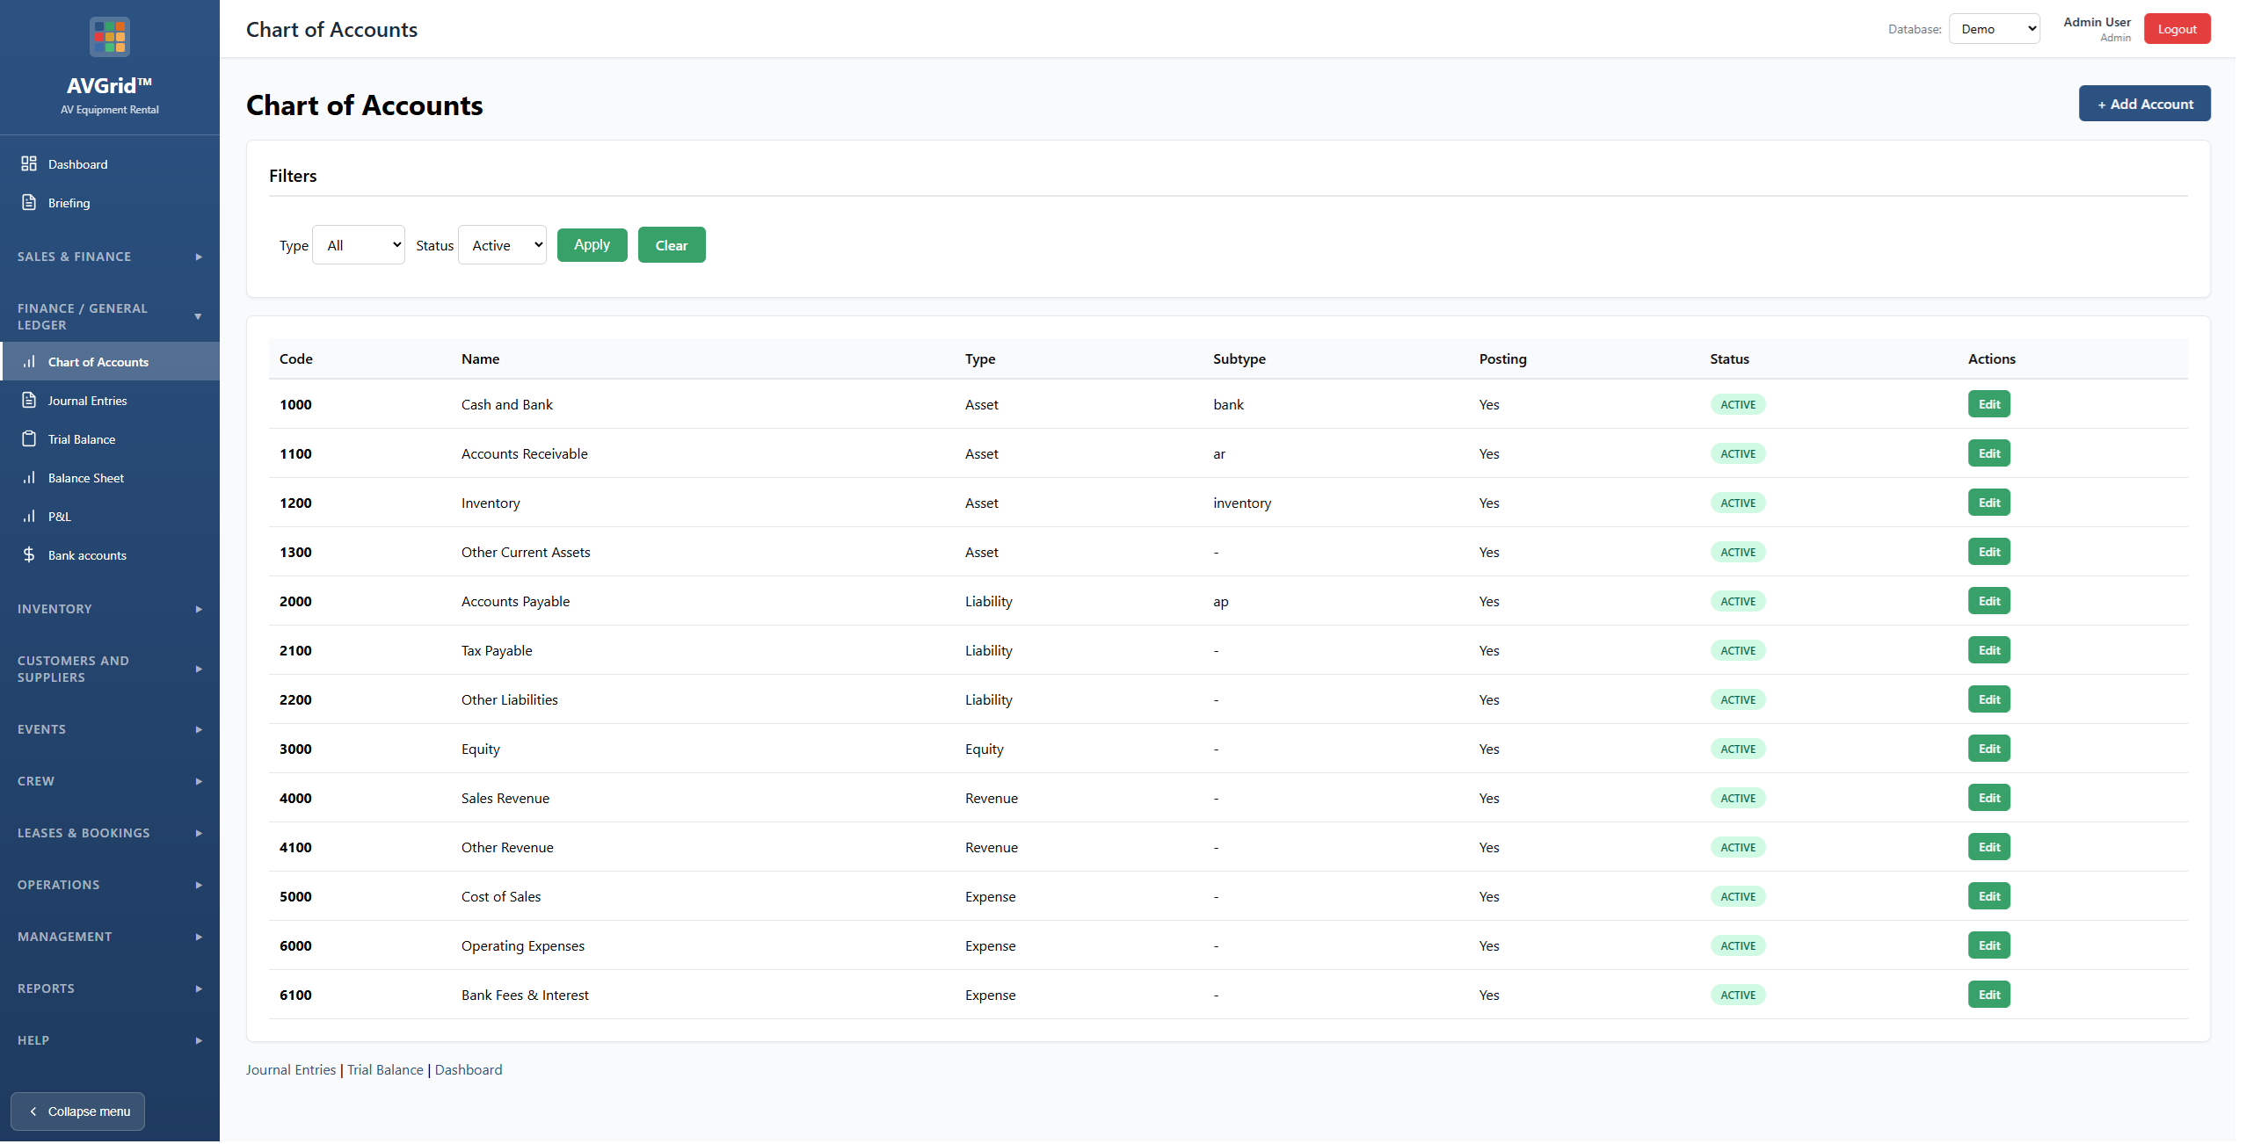Click the Apply filters button
This screenshot has width=2246, height=1144.
592,244
